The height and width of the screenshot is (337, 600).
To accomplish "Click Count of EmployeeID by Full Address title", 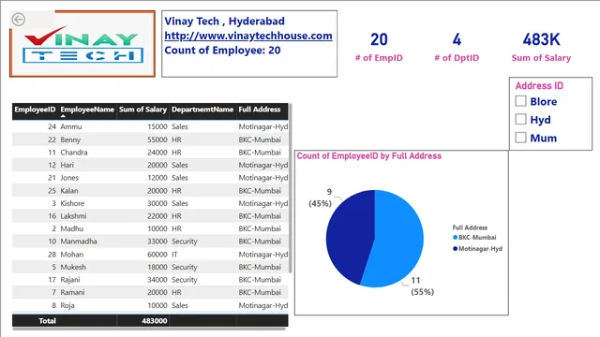I will click(x=369, y=156).
